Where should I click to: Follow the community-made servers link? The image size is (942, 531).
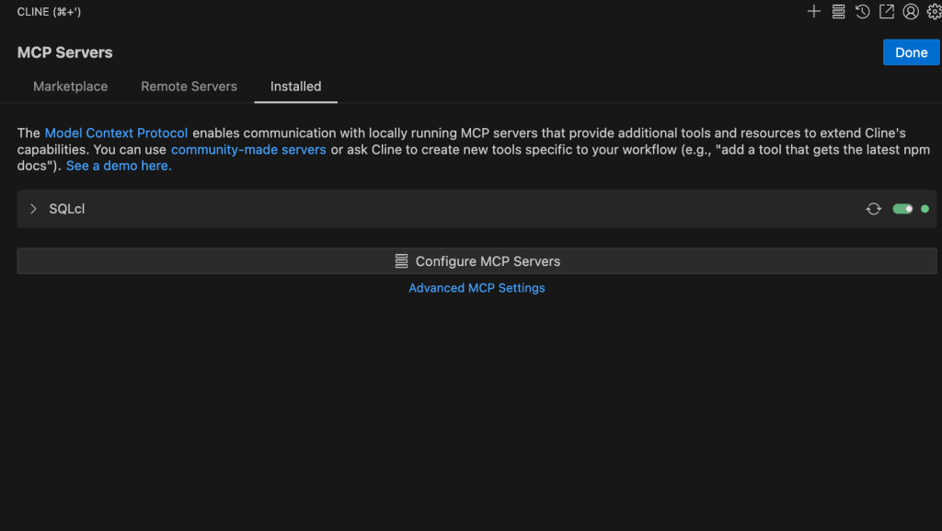(248, 149)
